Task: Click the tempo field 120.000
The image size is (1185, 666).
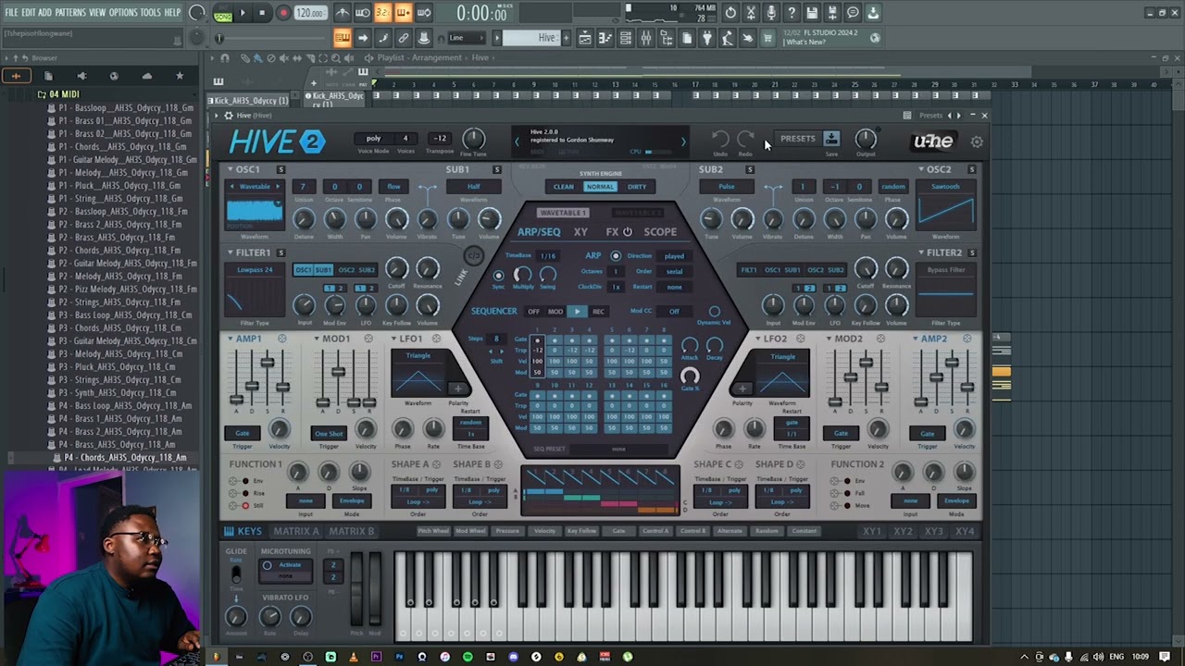Action: [311, 13]
